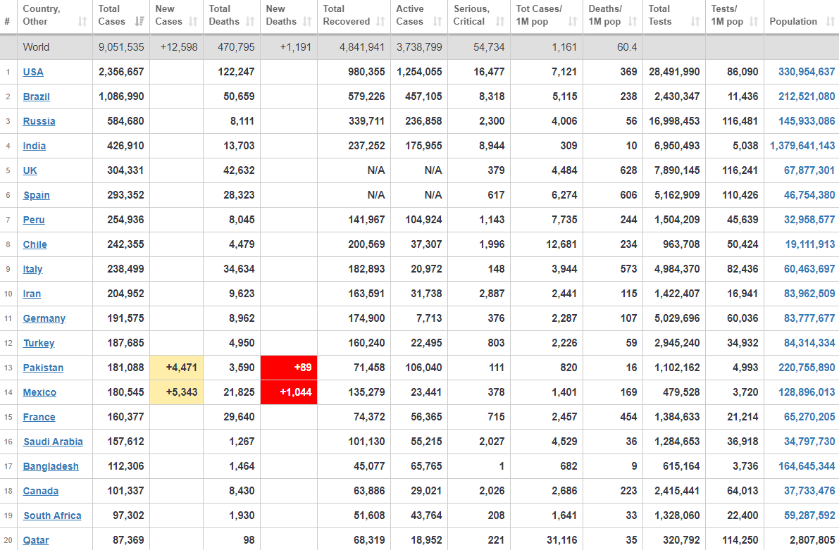Open Saudi Arabia country page
839x550 pixels.
coord(53,442)
